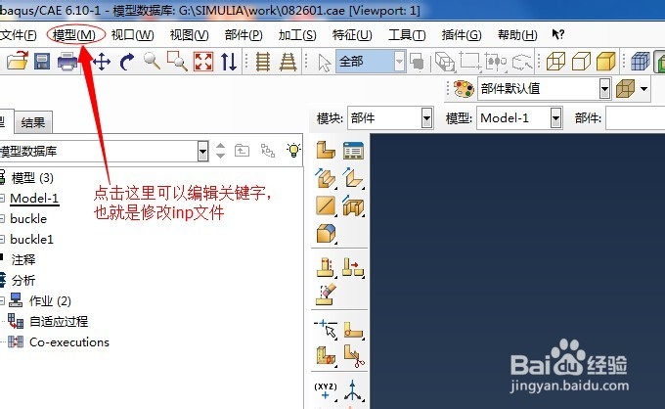Click the Create Datum CSYS tool
Viewport: 665px width, 409px height.
353,390
